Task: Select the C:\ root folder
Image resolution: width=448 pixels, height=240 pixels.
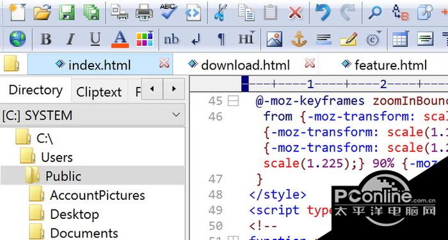Action: [x=45, y=139]
